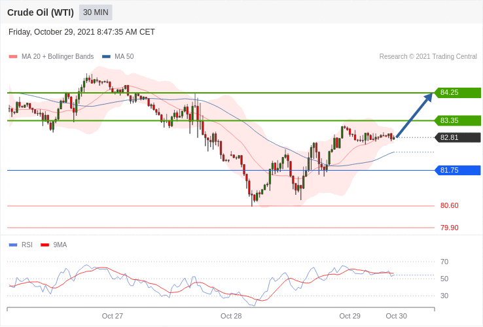Toggle the 9MA legend entry
483x327 pixels.
pos(54,245)
